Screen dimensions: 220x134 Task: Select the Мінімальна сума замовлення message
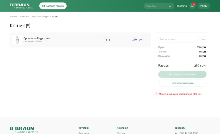coord(180,94)
